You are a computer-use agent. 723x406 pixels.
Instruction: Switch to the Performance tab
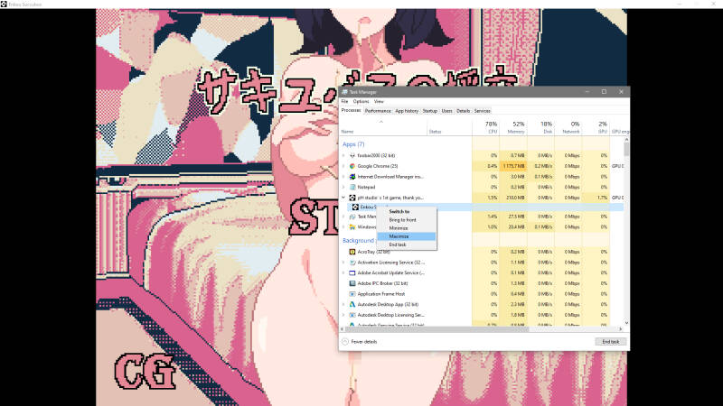(378, 111)
